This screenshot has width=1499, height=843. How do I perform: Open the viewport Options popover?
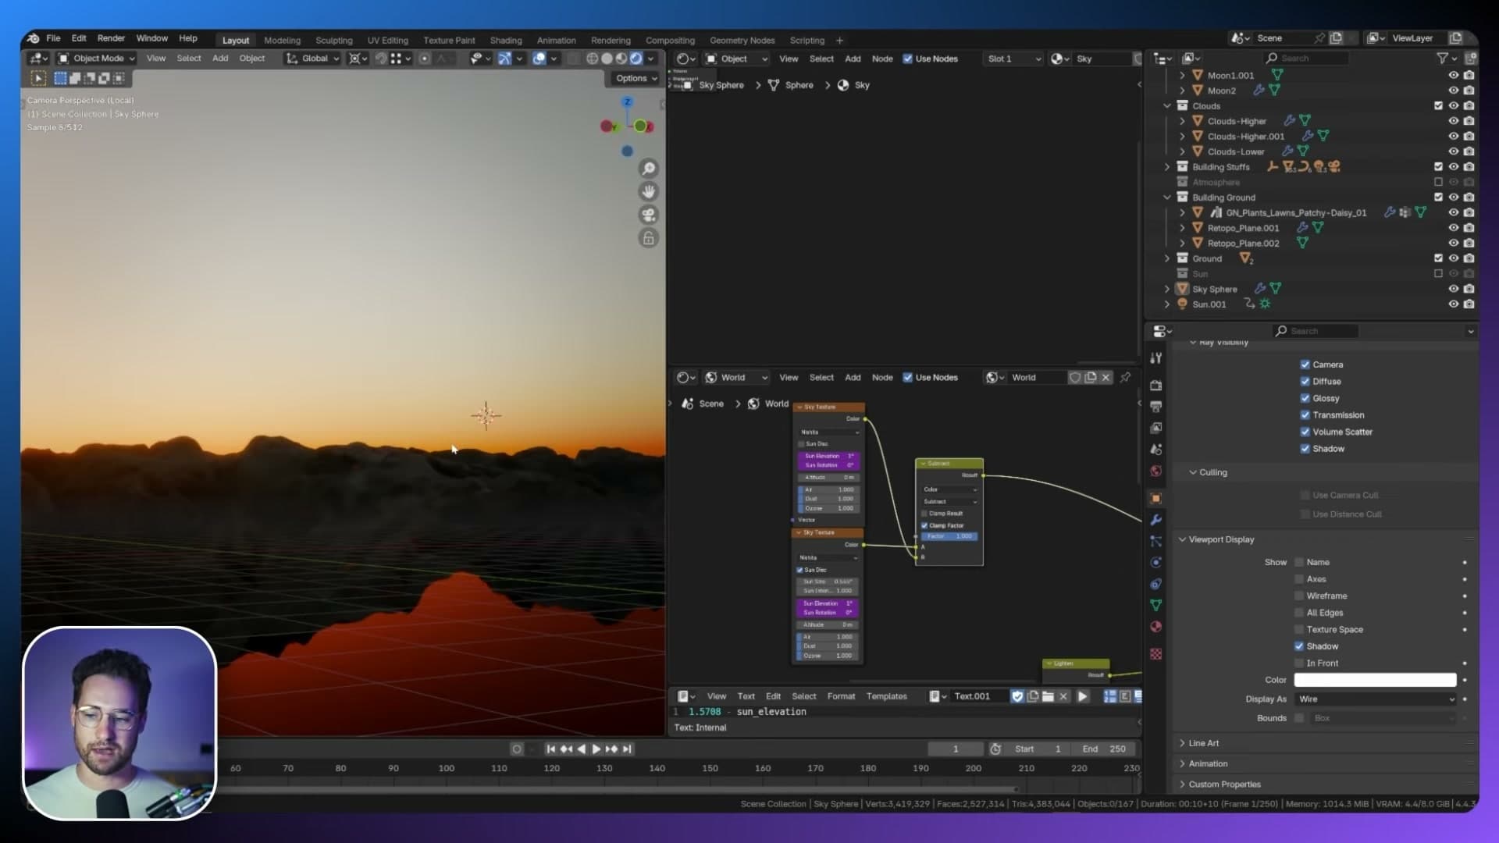[636, 78]
